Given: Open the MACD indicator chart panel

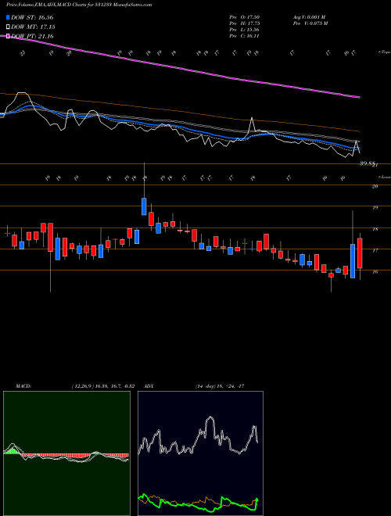Looking at the screenshot, I should pos(66,453).
